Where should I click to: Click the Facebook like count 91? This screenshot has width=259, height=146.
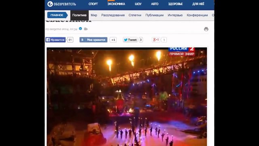click(70, 40)
